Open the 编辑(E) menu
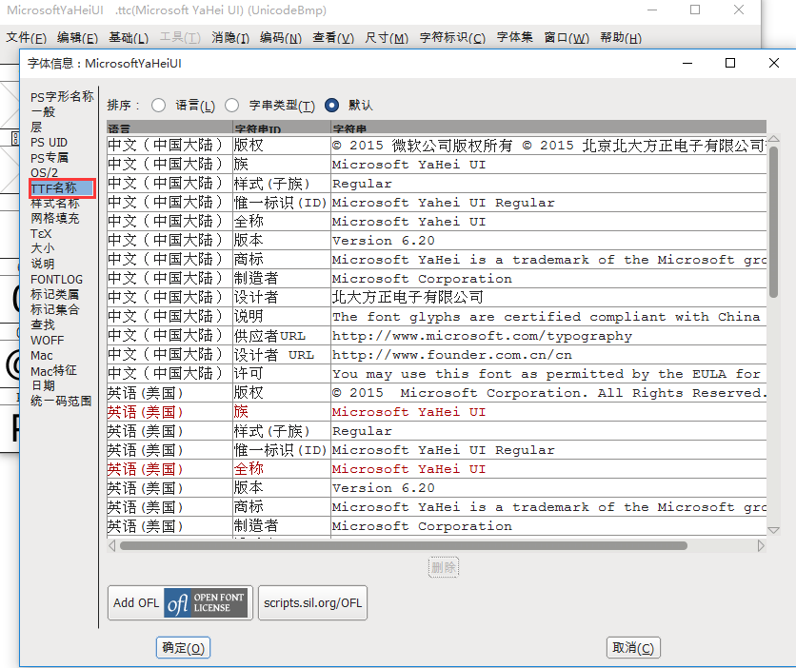 coord(78,37)
